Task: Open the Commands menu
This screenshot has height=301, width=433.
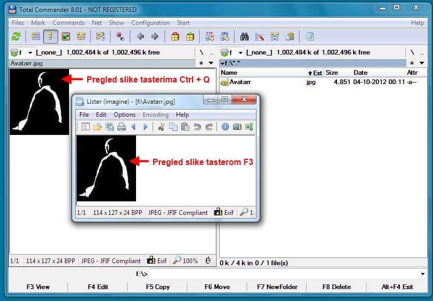Action: (x=69, y=23)
